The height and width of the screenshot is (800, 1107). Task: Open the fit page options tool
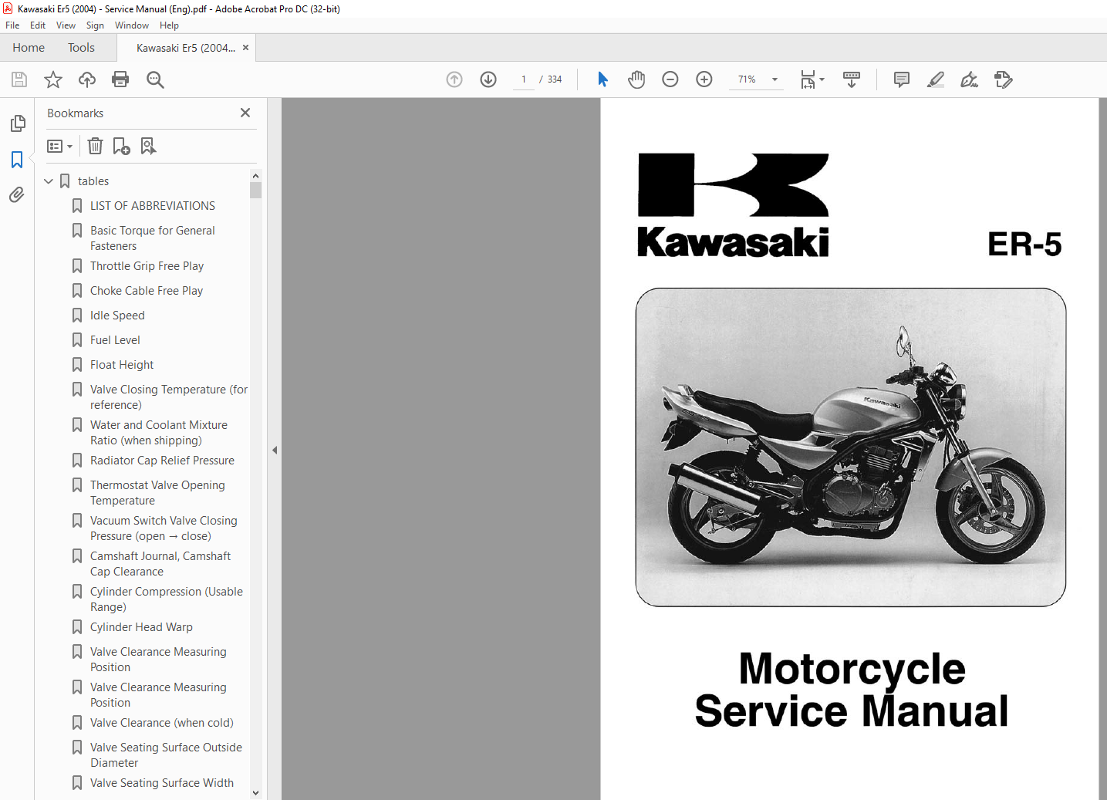coord(812,79)
